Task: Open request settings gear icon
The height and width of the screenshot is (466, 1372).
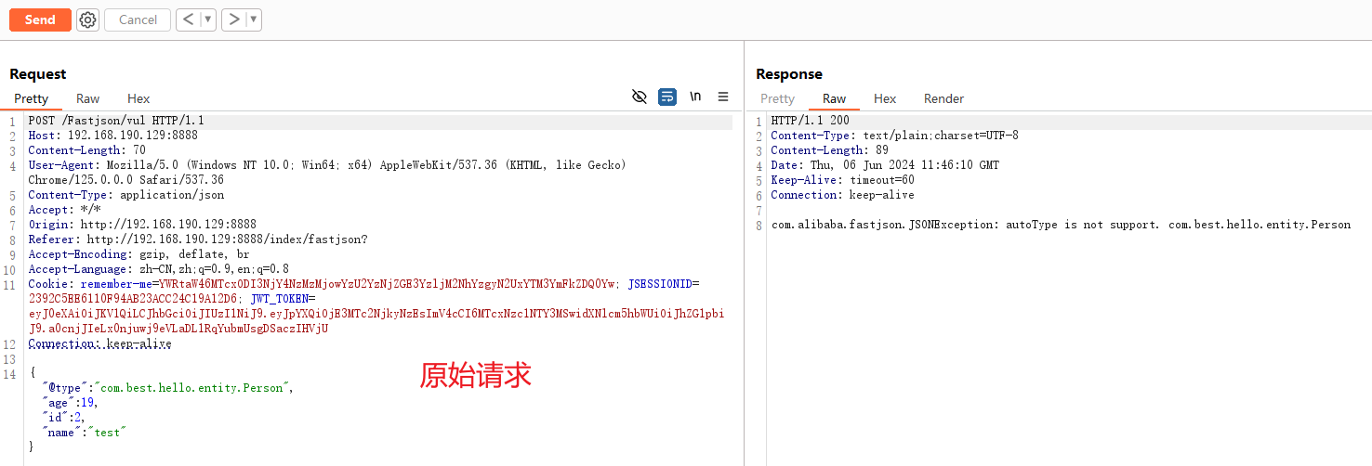Action: pos(87,19)
